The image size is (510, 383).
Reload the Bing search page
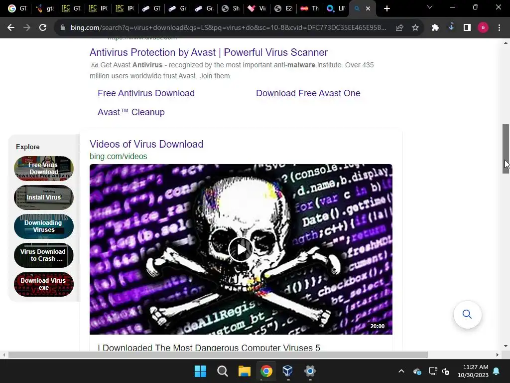click(x=43, y=28)
